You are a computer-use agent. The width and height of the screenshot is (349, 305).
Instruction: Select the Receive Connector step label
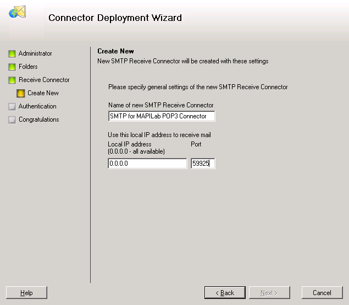[44, 80]
